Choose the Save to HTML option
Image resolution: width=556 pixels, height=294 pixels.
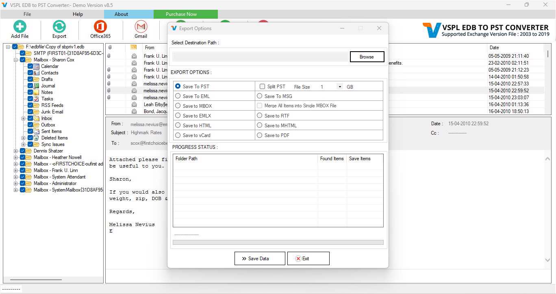(178, 125)
